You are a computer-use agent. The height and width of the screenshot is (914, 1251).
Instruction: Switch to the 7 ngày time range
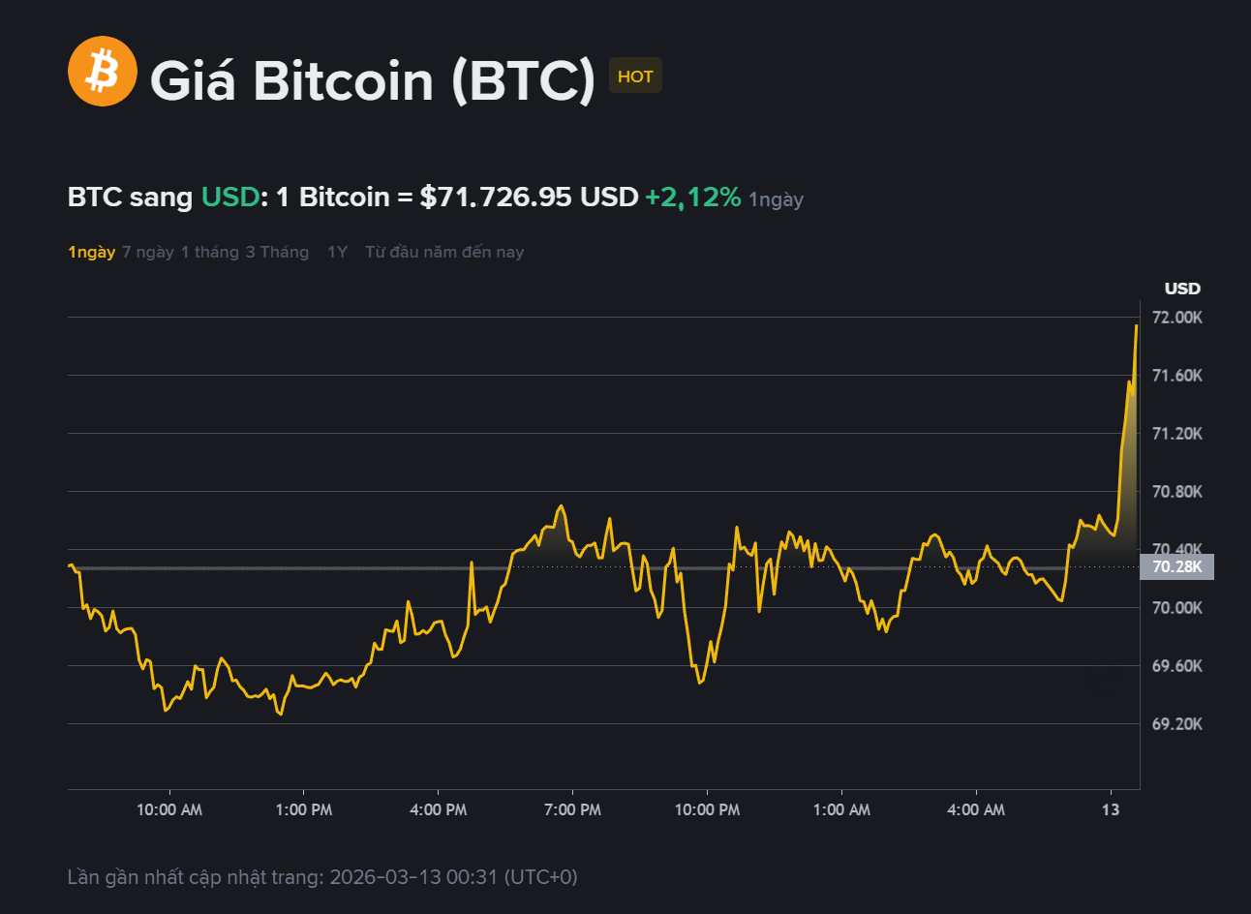tap(145, 252)
